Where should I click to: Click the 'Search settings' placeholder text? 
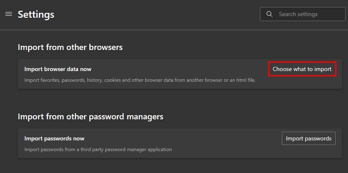tap(298, 14)
